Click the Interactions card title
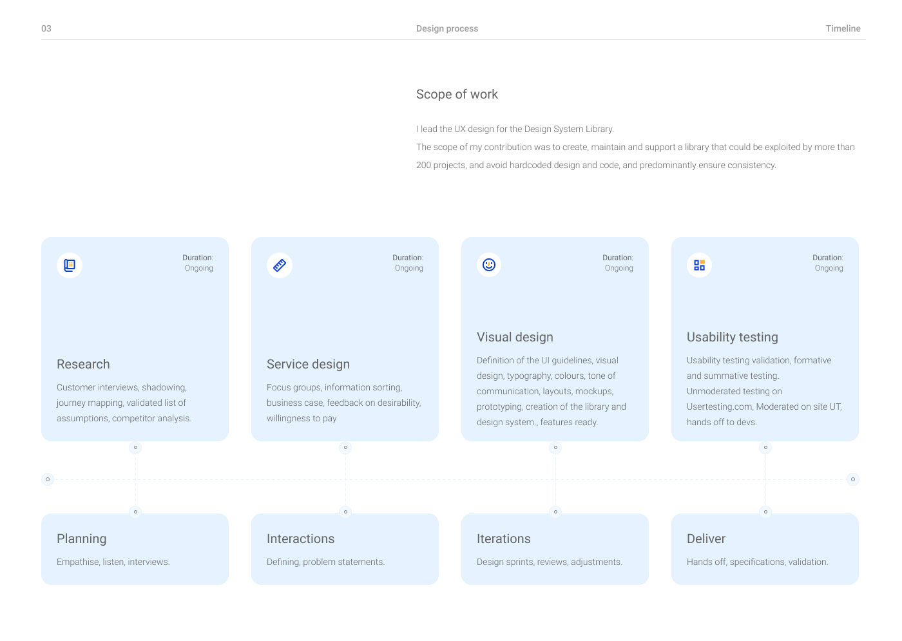This screenshot has width=902, height=641. click(x=301, y=539)
